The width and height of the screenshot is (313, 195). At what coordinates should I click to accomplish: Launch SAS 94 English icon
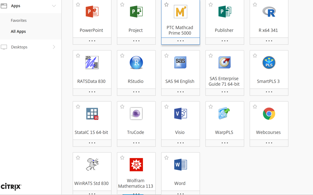pyautogui.click(x=181, y=63)
